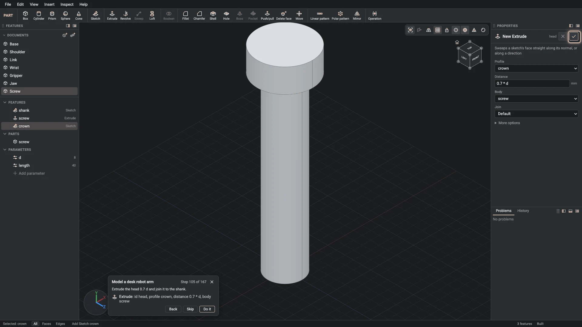The image size is (582, 327).
Task: Open the Edit menu
Action: (x=20, y=4)
